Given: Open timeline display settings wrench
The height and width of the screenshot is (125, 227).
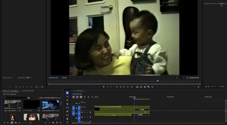Looking at the screenshot, I should point(88,97).
